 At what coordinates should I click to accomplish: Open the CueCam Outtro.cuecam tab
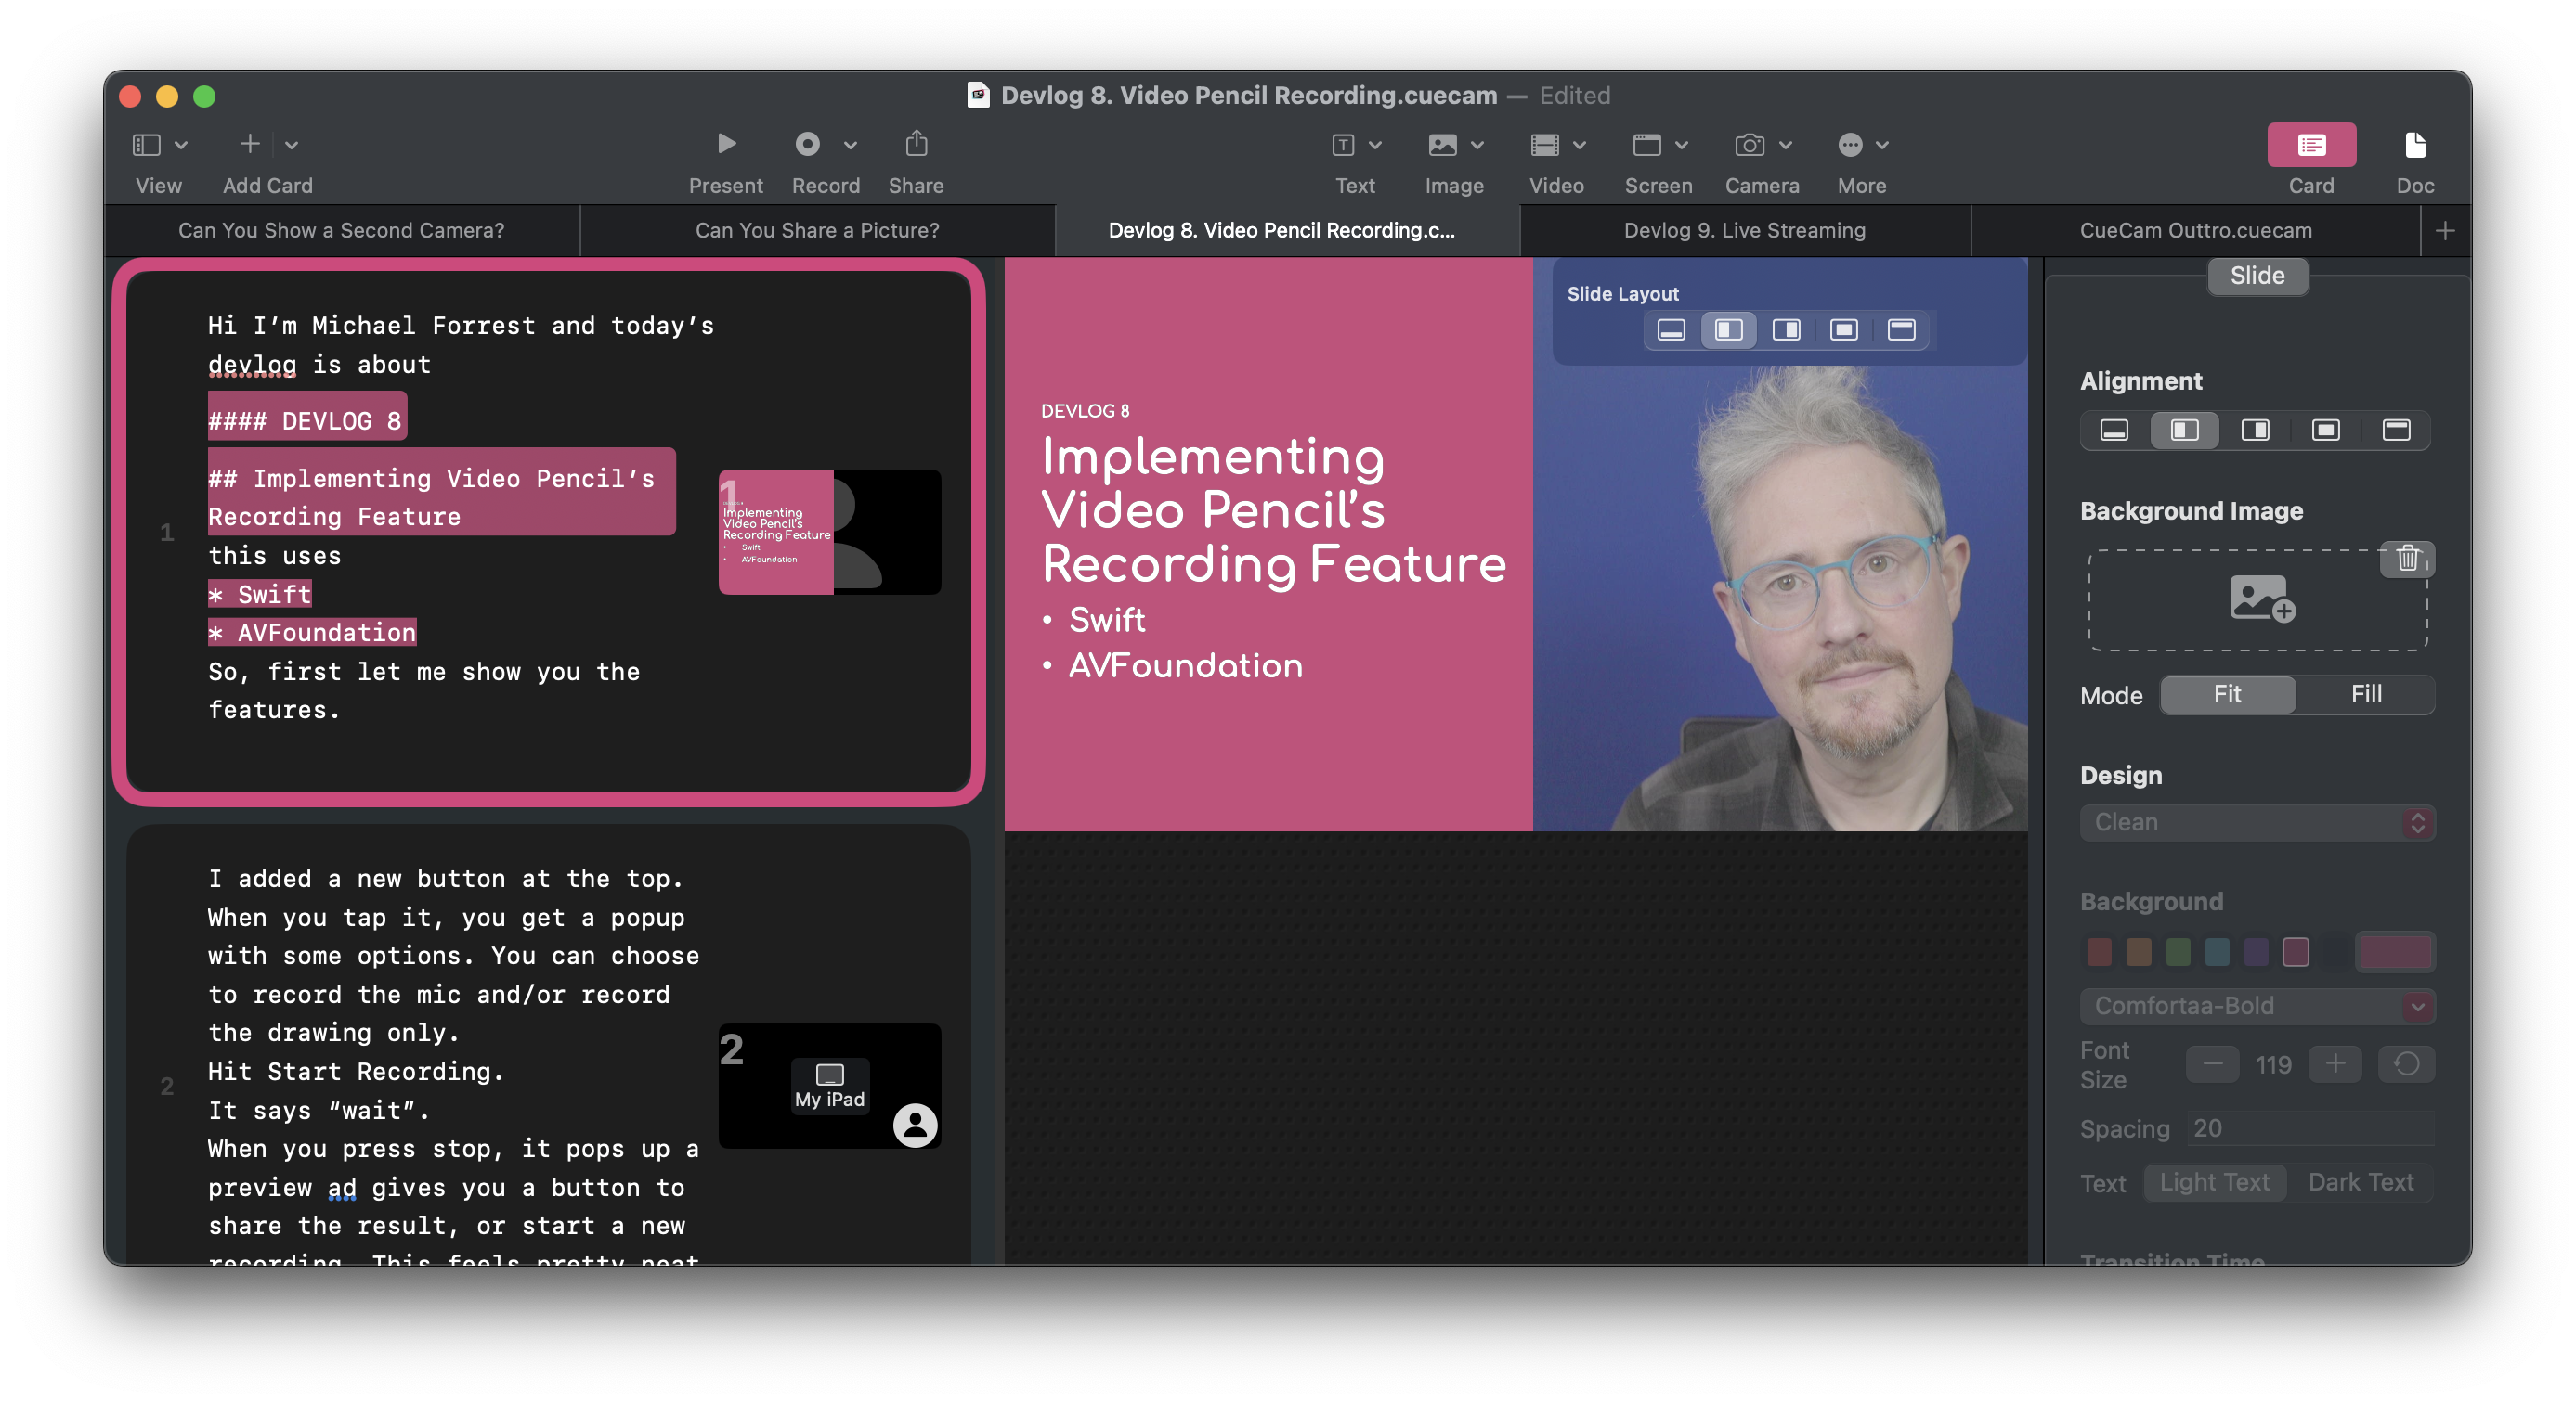[x=2195, y=230]
